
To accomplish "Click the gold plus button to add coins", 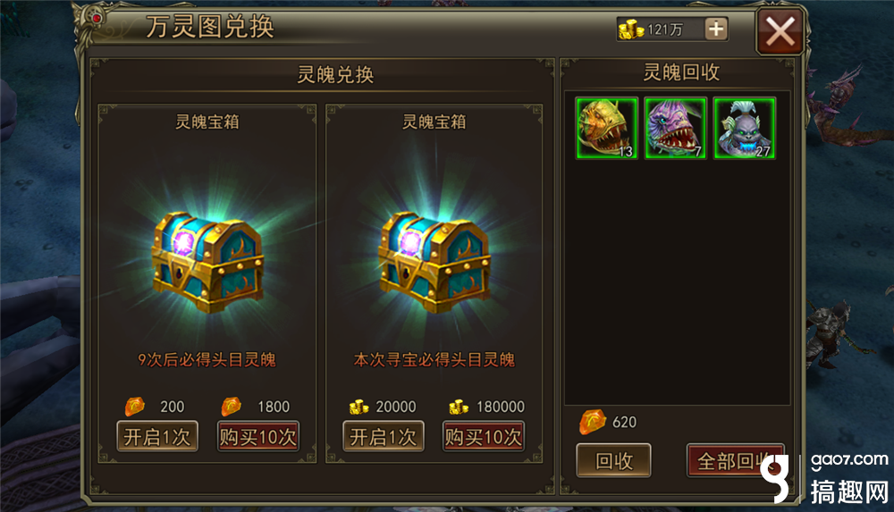I will (x=716, y=29).
